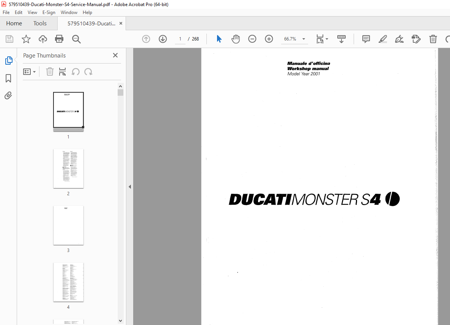Select page 4 thumbnail
This screenshot has height=325, width=450.
coord(68,282)
